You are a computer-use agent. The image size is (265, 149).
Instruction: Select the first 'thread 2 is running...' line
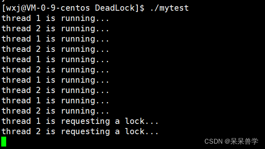55,29
